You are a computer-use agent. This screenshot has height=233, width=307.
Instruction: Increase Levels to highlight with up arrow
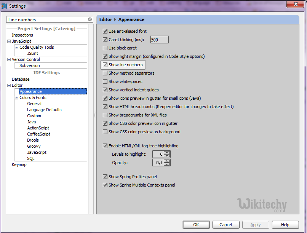click(x=167, y=153)
